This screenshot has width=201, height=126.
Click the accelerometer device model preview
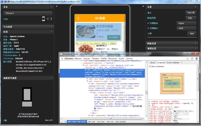tap(27, 97)
